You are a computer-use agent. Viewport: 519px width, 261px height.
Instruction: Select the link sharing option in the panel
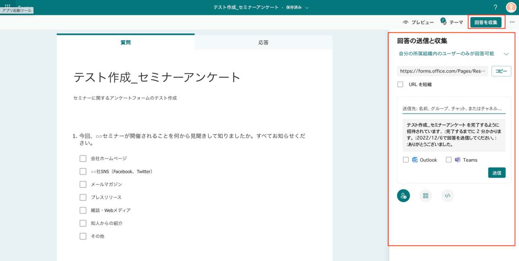click(x=403, y=195)
